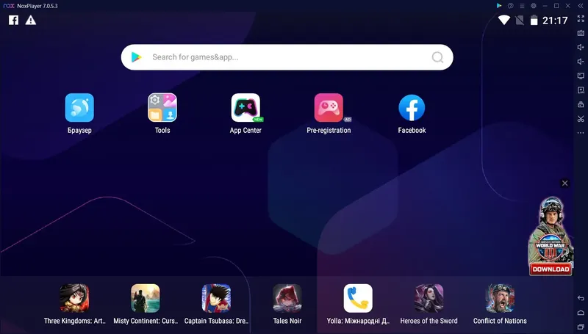Close the World War ad banner
588x334 pixels.
point(564,183)
